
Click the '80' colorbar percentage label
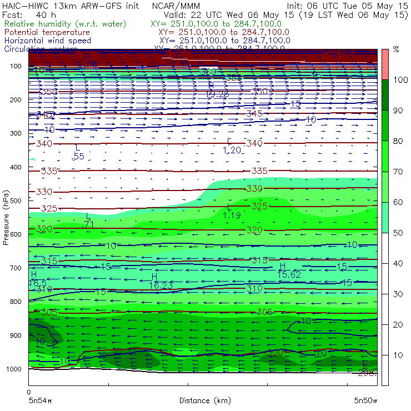(398, 141)
